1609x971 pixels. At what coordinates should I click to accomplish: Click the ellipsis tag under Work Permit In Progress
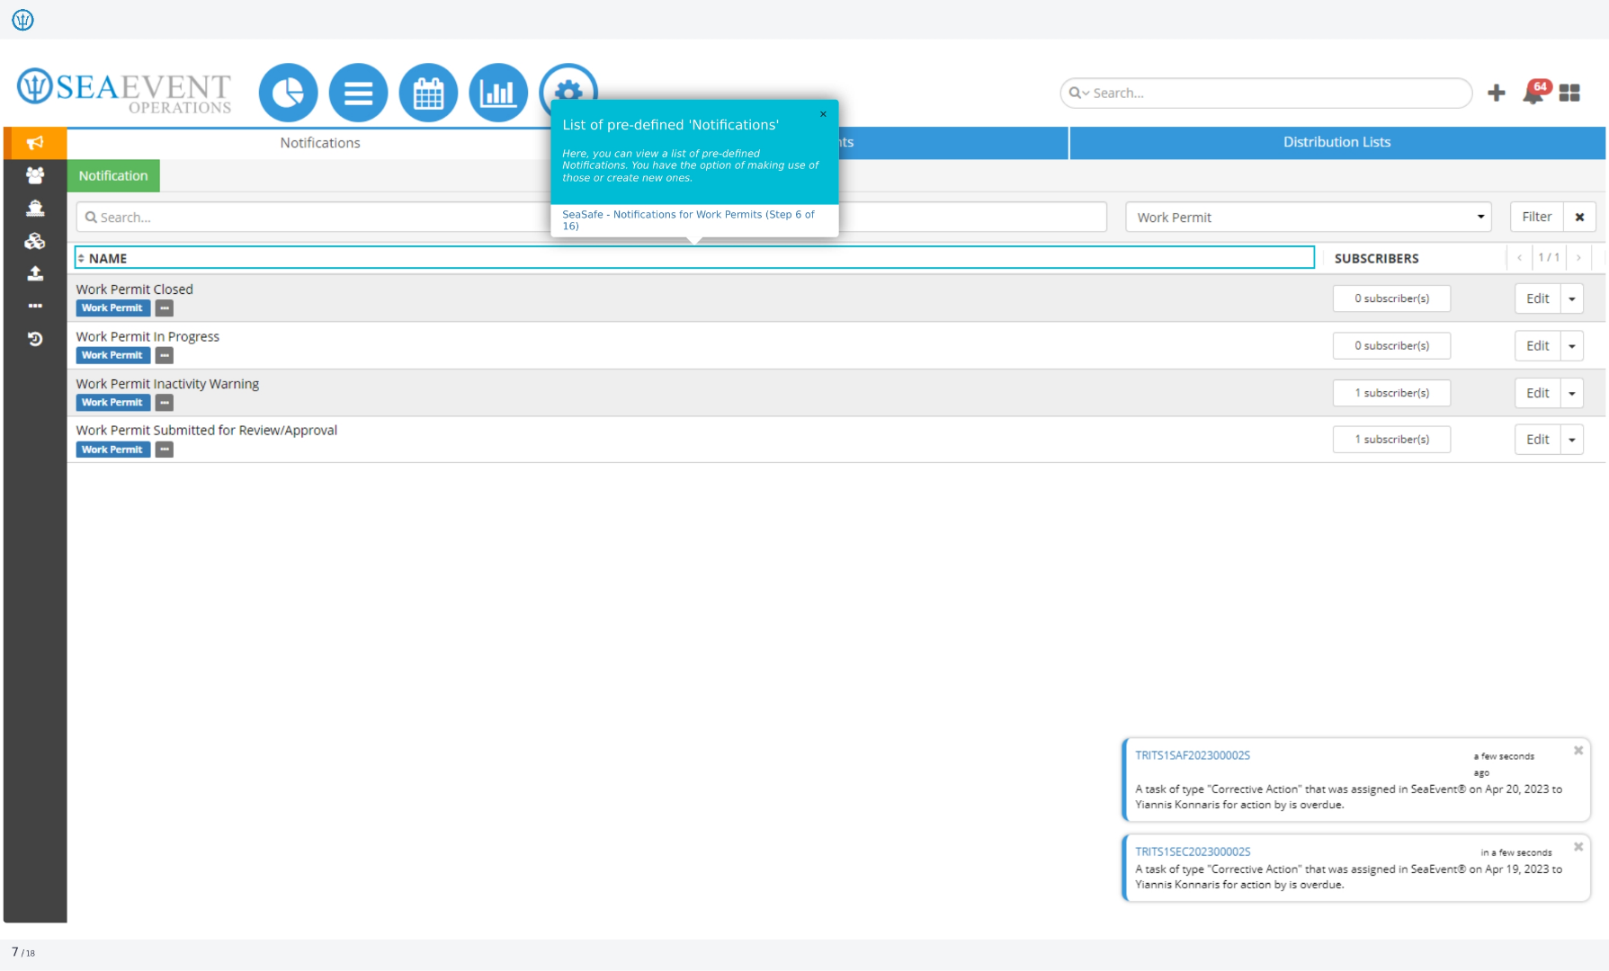[x=164, y=355]
